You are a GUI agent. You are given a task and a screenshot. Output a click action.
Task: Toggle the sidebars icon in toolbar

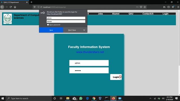(168, 7)
